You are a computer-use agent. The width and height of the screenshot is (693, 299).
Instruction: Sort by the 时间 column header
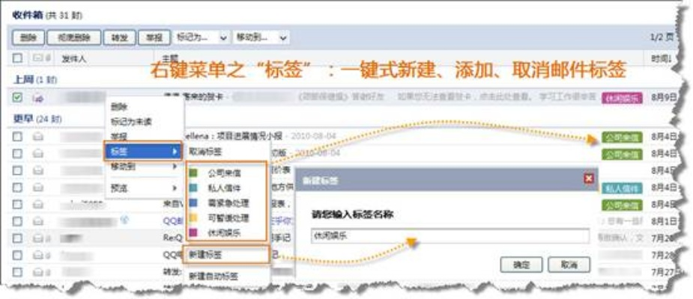662,58
